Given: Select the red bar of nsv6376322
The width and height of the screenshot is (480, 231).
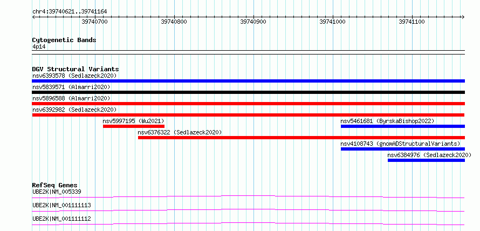Looking at the screenshot, I should pos(301,138).
